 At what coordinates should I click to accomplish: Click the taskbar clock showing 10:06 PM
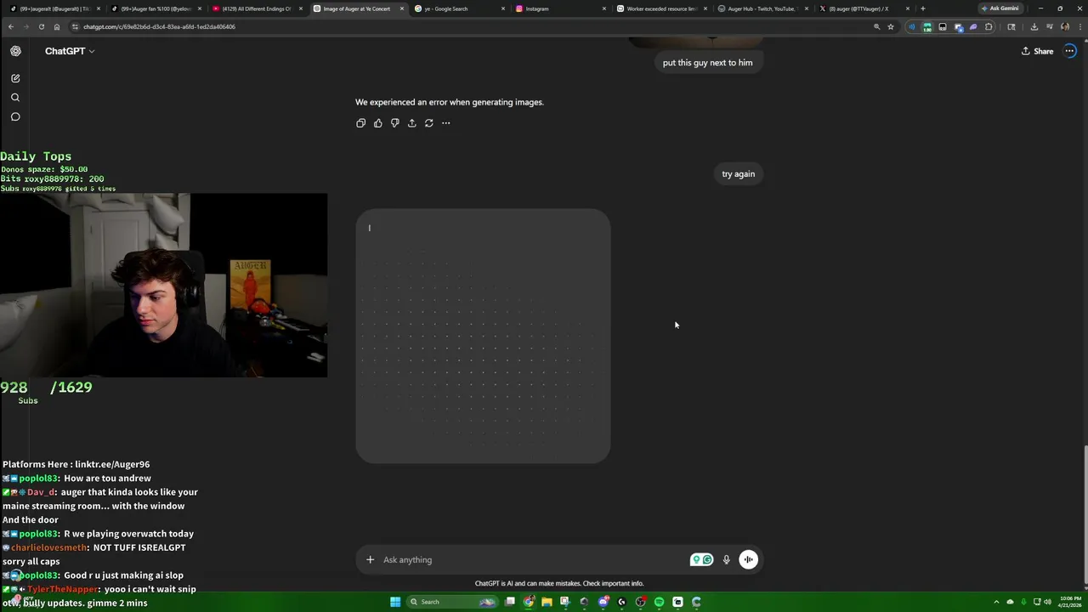click(x=1070, y=602)
